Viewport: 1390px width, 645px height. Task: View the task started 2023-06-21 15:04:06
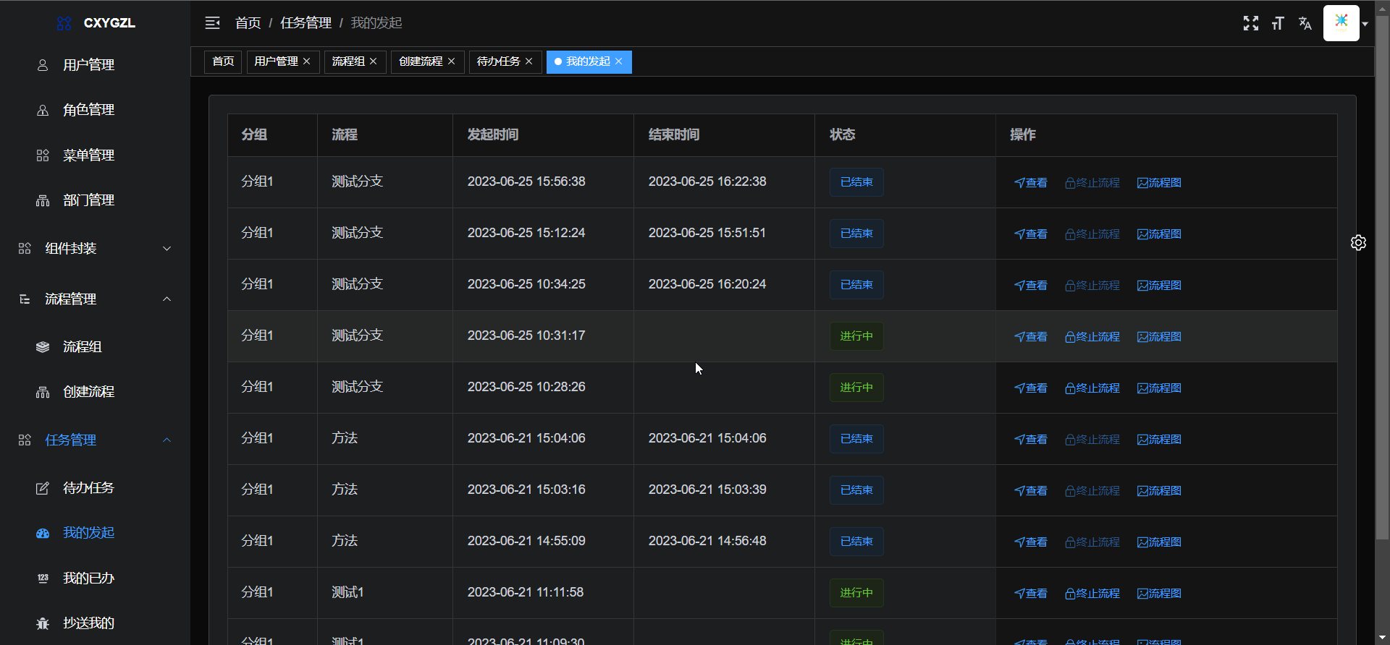tap(1031, 440)
